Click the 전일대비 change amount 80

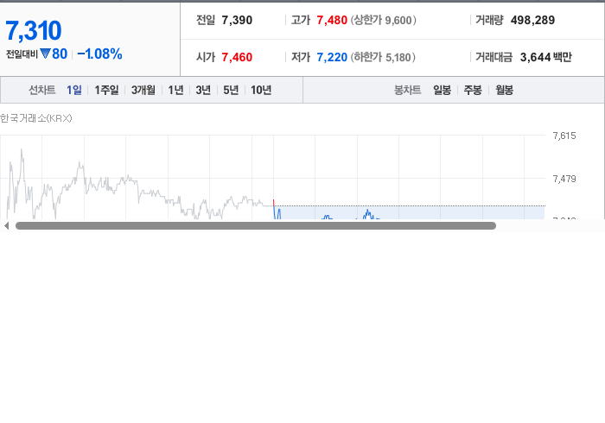click(x=60, y=54)
